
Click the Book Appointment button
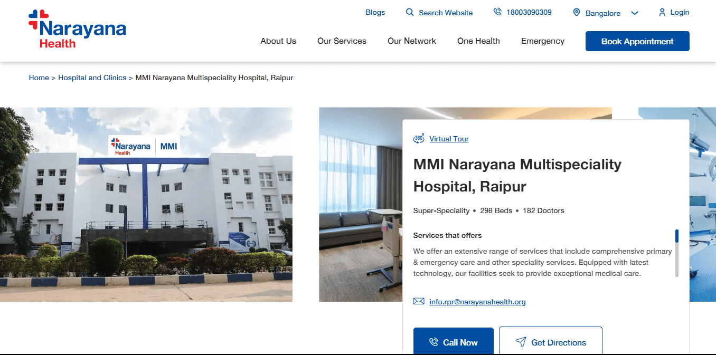[x=637, y=41]
